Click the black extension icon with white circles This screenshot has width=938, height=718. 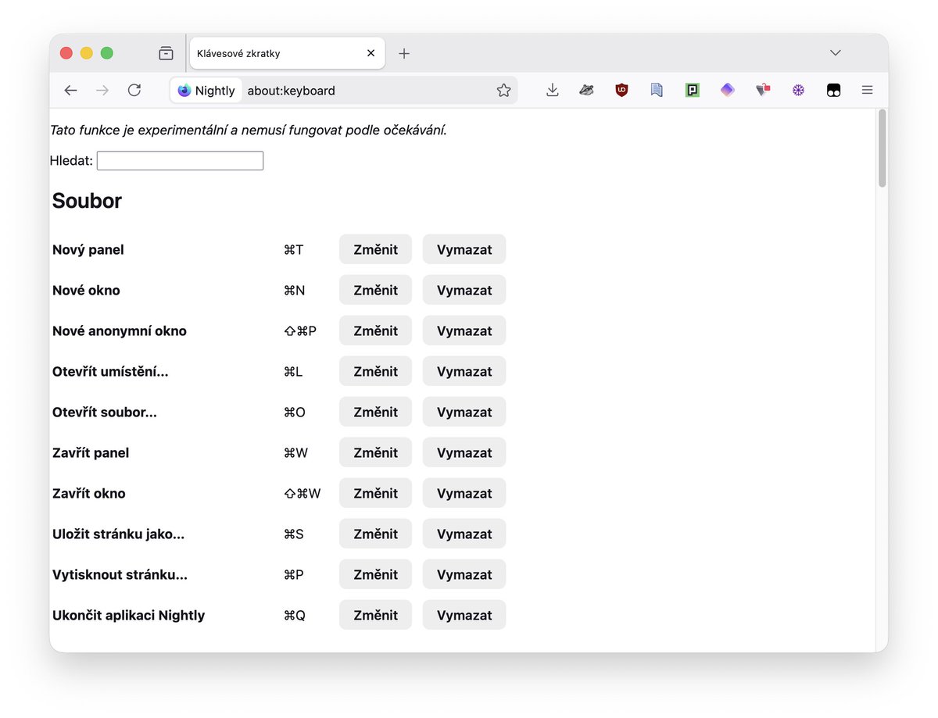pyautogui.click(x=833, y=90)
